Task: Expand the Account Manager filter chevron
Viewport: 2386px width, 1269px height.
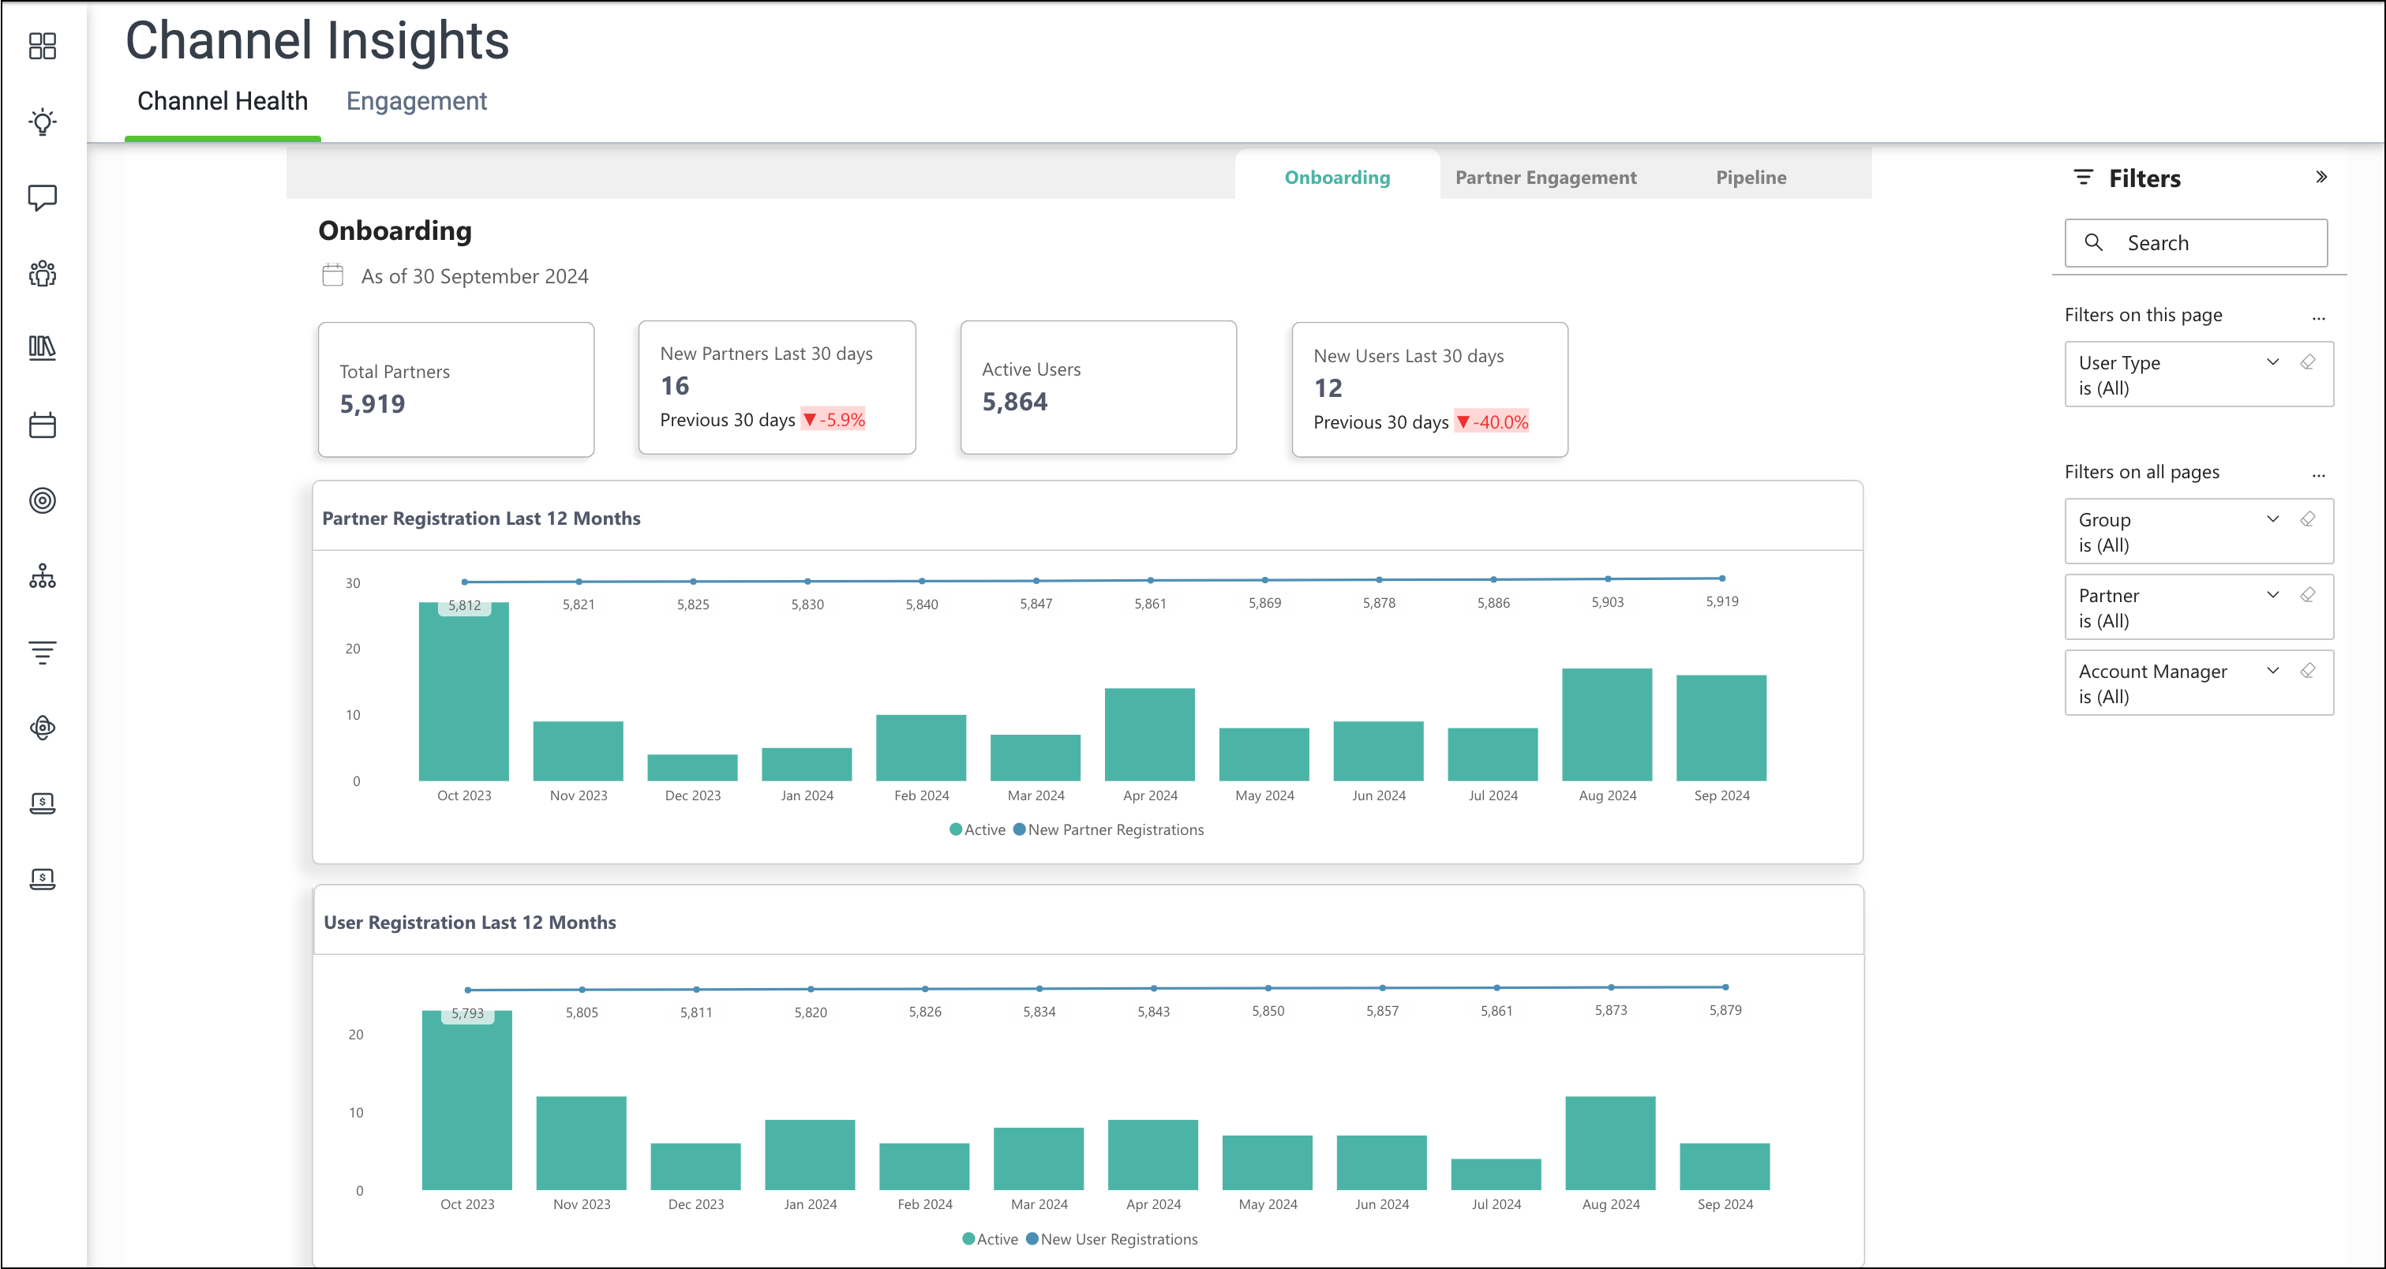Action: 2273,671
